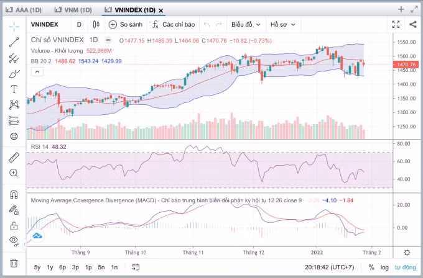Click the Chỉ số VNINDEX title
Viewport: 423px width, 278px height.
[x=57, y=40]
